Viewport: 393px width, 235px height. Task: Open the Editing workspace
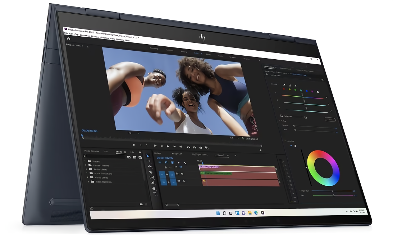(184, 52)
